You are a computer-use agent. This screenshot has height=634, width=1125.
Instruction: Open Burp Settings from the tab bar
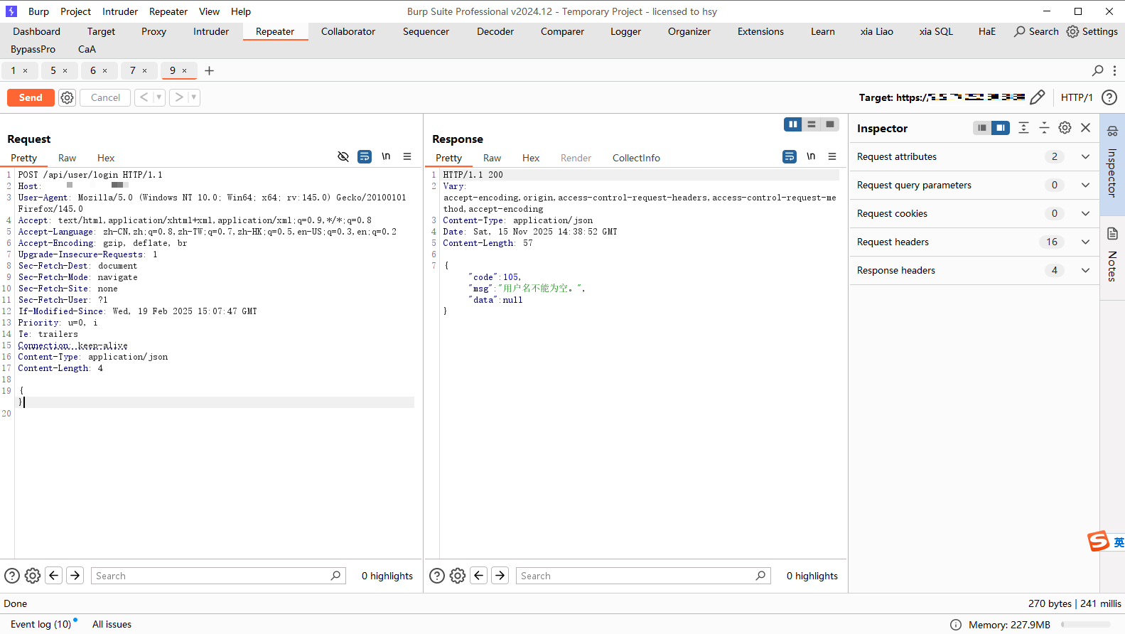pyautogui.click(x=1092, y=31)
